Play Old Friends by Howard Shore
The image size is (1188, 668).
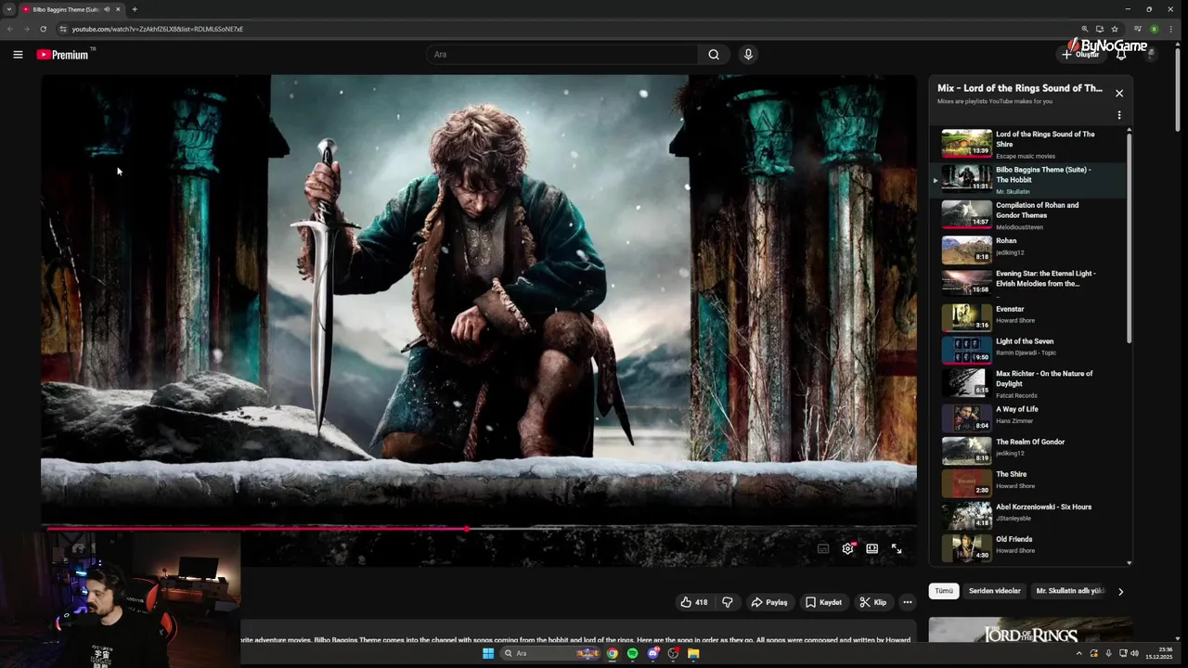[x=1029, y=547]
